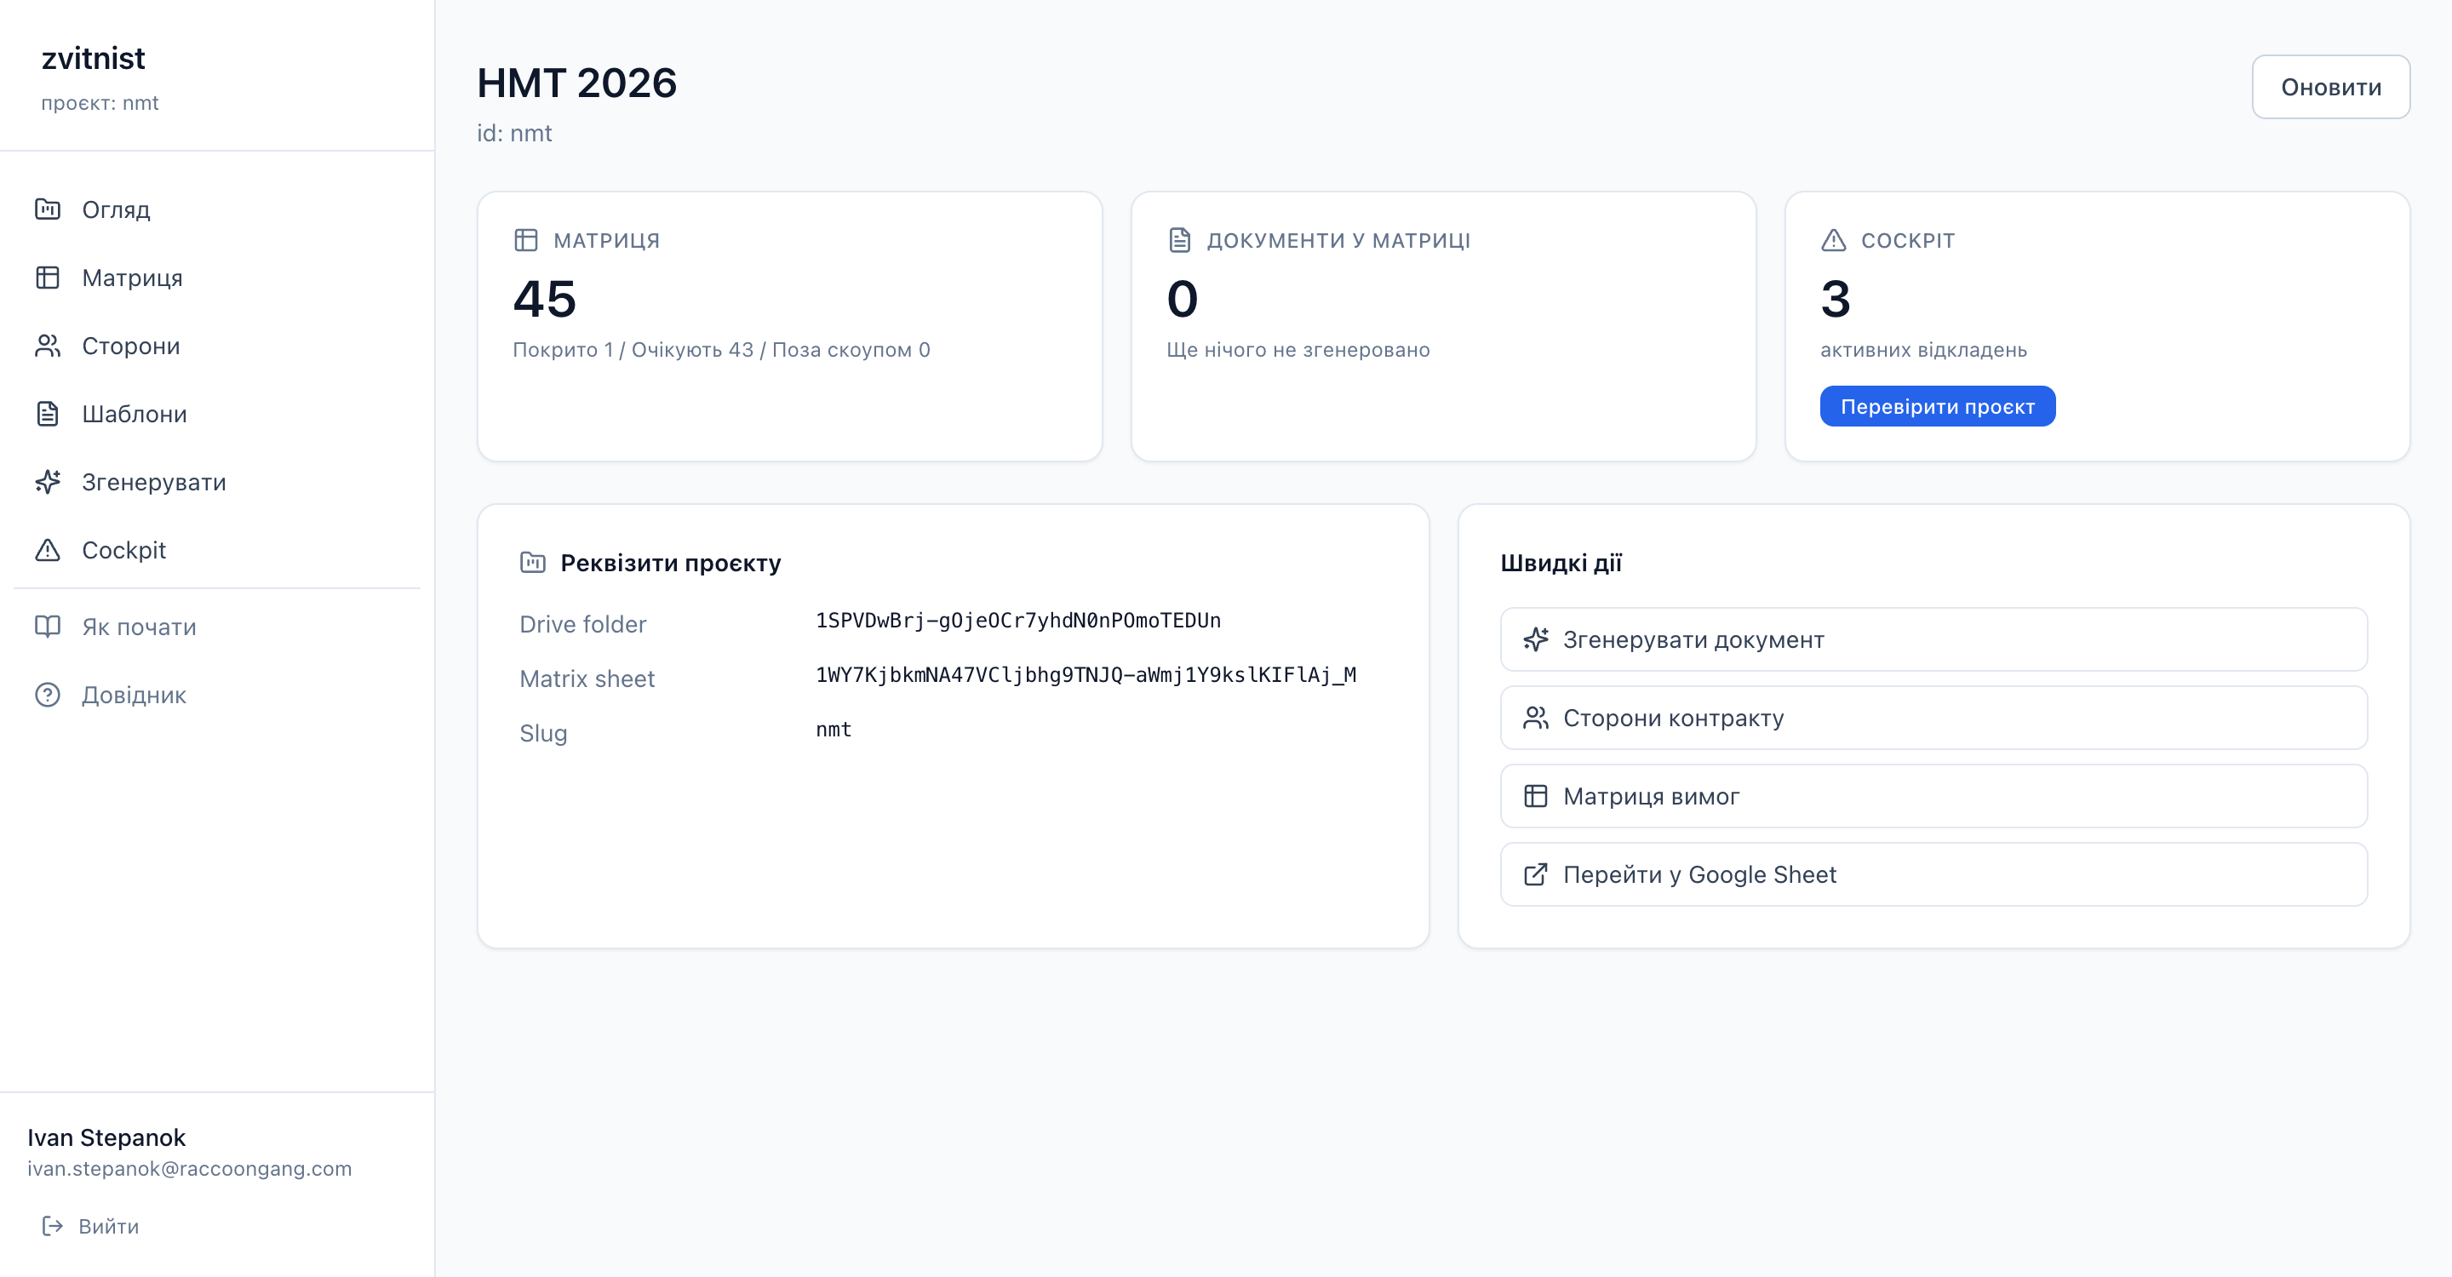Select Згенерувати документ quick action
Viewport: 2452px width, 1277px height.
(x=1934, y=639)
